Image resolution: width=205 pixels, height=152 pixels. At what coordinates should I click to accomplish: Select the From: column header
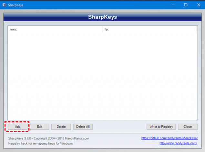click(x=55, y=29)
